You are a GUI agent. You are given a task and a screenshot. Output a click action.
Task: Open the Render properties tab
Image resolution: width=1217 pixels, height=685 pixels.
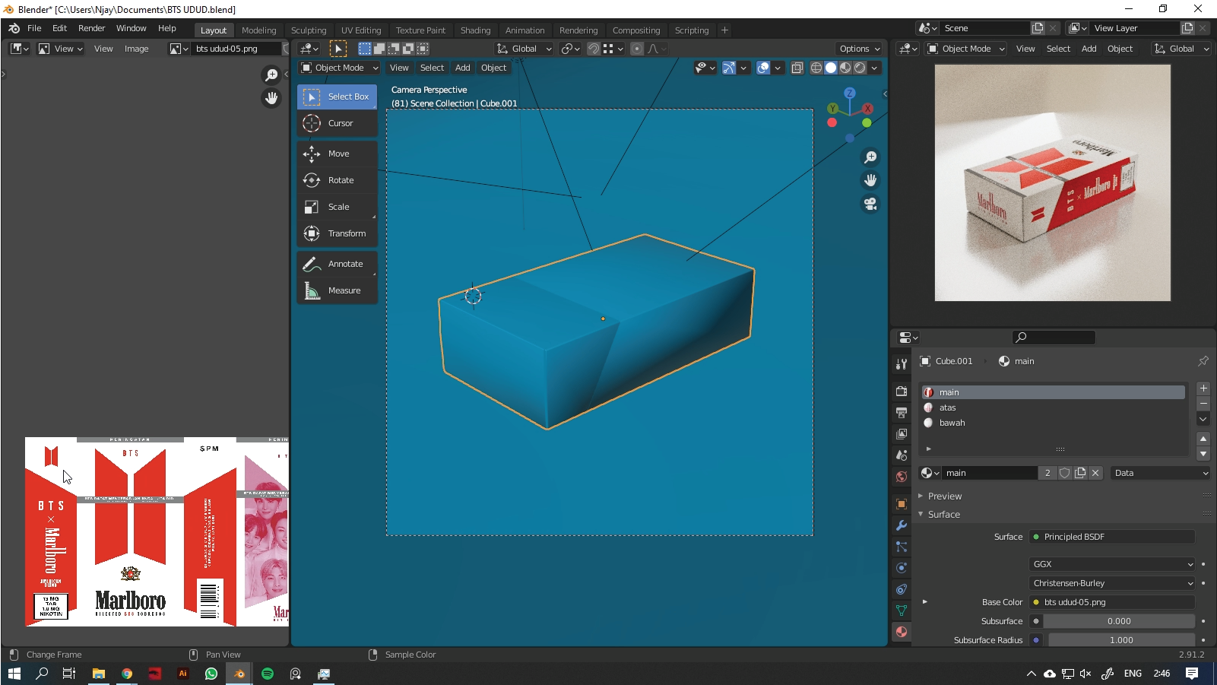[x=902, y=391]
